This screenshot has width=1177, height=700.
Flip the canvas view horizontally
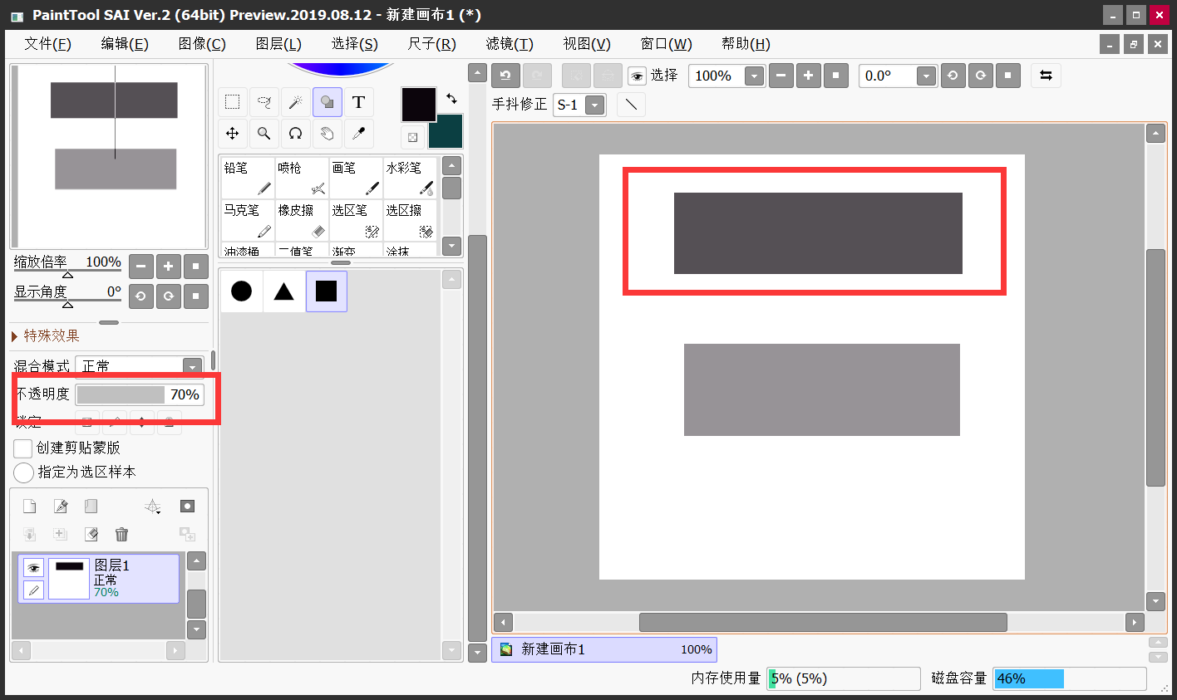point(1046,76)
